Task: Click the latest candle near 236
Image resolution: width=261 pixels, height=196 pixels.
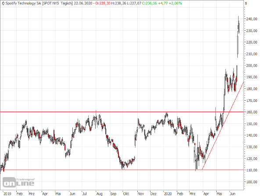Action: click(239, 27)
